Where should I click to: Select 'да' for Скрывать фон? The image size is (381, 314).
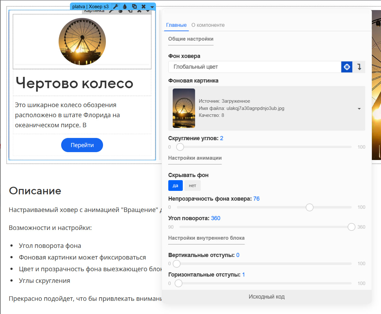coord(176,186)
